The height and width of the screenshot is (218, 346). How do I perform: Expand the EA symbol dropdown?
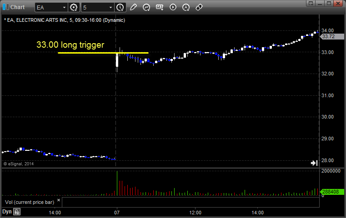click(x=64, y=8)
